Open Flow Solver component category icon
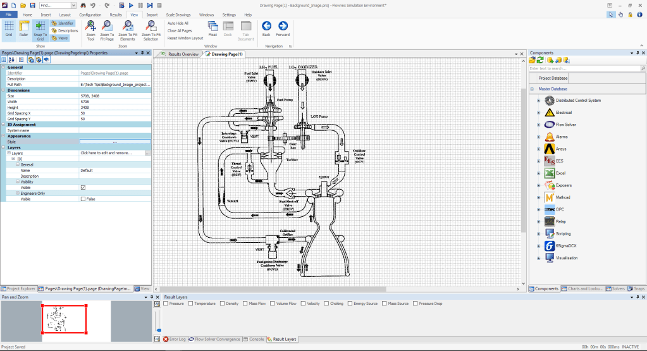Screen dimensions: 647x351 (x=550, y=125)
